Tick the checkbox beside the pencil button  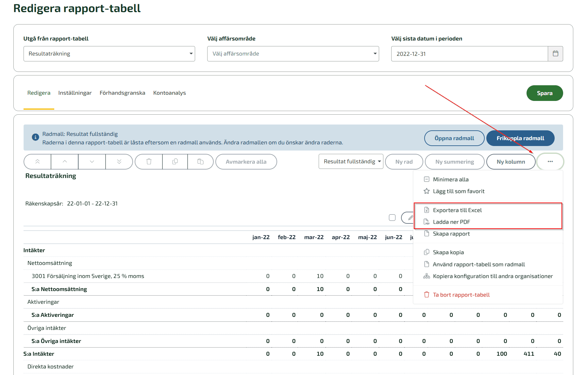point(392,218)
